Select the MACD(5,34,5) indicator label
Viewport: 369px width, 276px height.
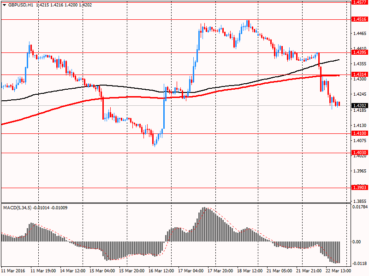[17, 208]
